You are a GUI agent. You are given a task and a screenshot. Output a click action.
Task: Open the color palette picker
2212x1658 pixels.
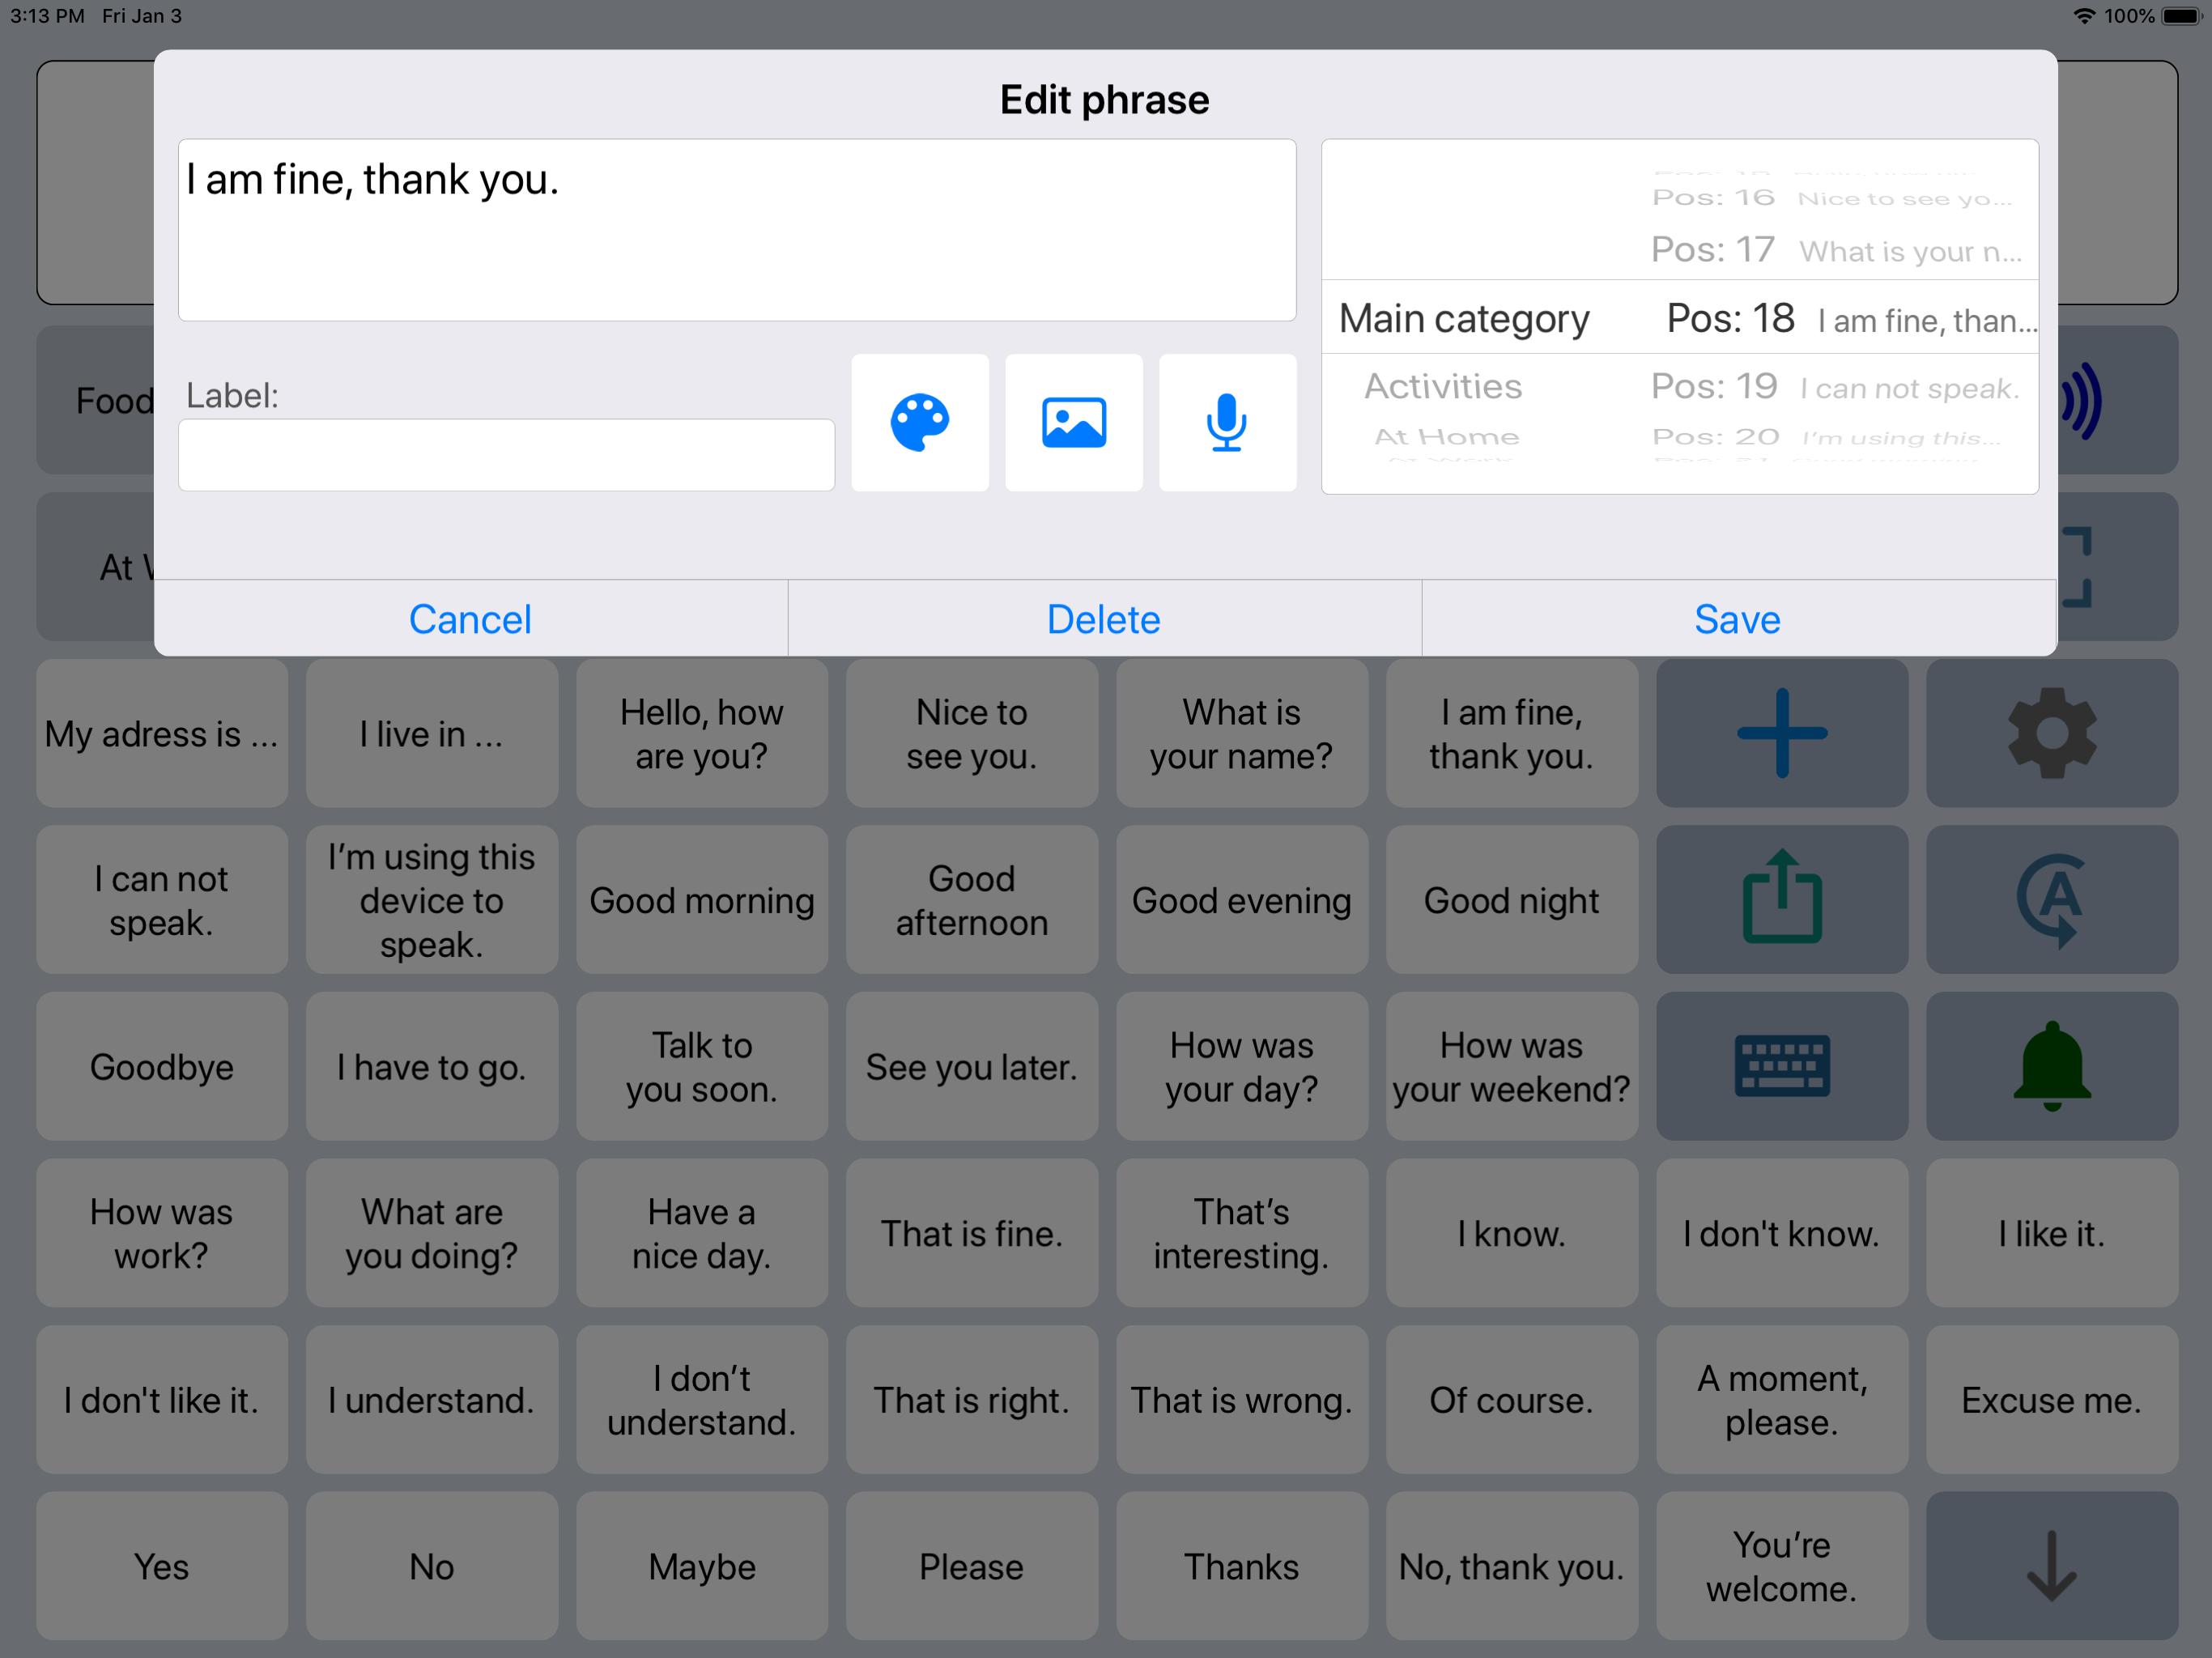(919, 422)
